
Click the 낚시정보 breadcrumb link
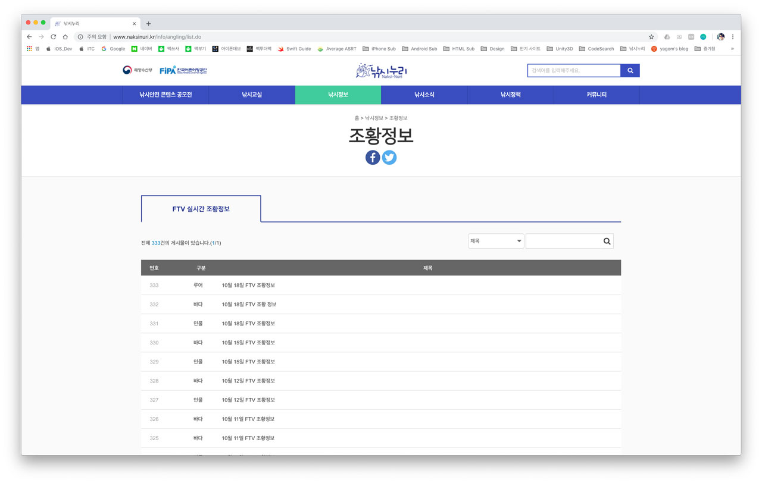point(374,118)
